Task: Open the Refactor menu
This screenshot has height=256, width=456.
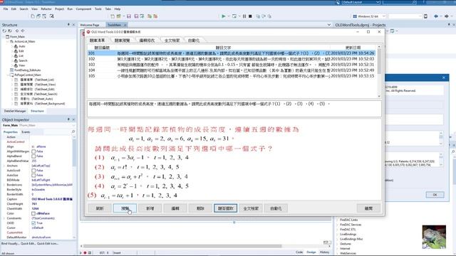Action: [x=46, y=9]
